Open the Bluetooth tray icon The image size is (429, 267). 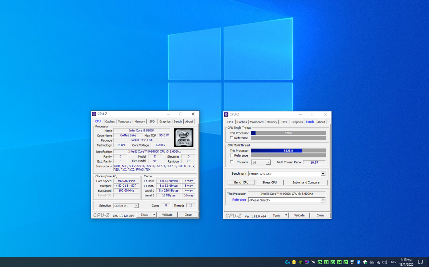(x=359, y=262)
